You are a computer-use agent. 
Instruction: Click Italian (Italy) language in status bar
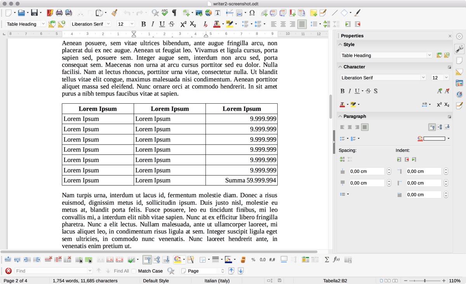(217, 281)
